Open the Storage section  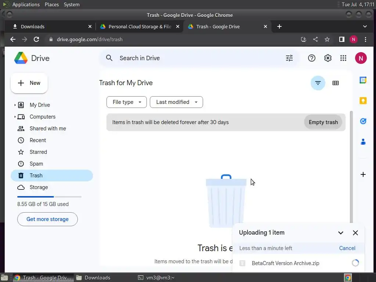39,187
